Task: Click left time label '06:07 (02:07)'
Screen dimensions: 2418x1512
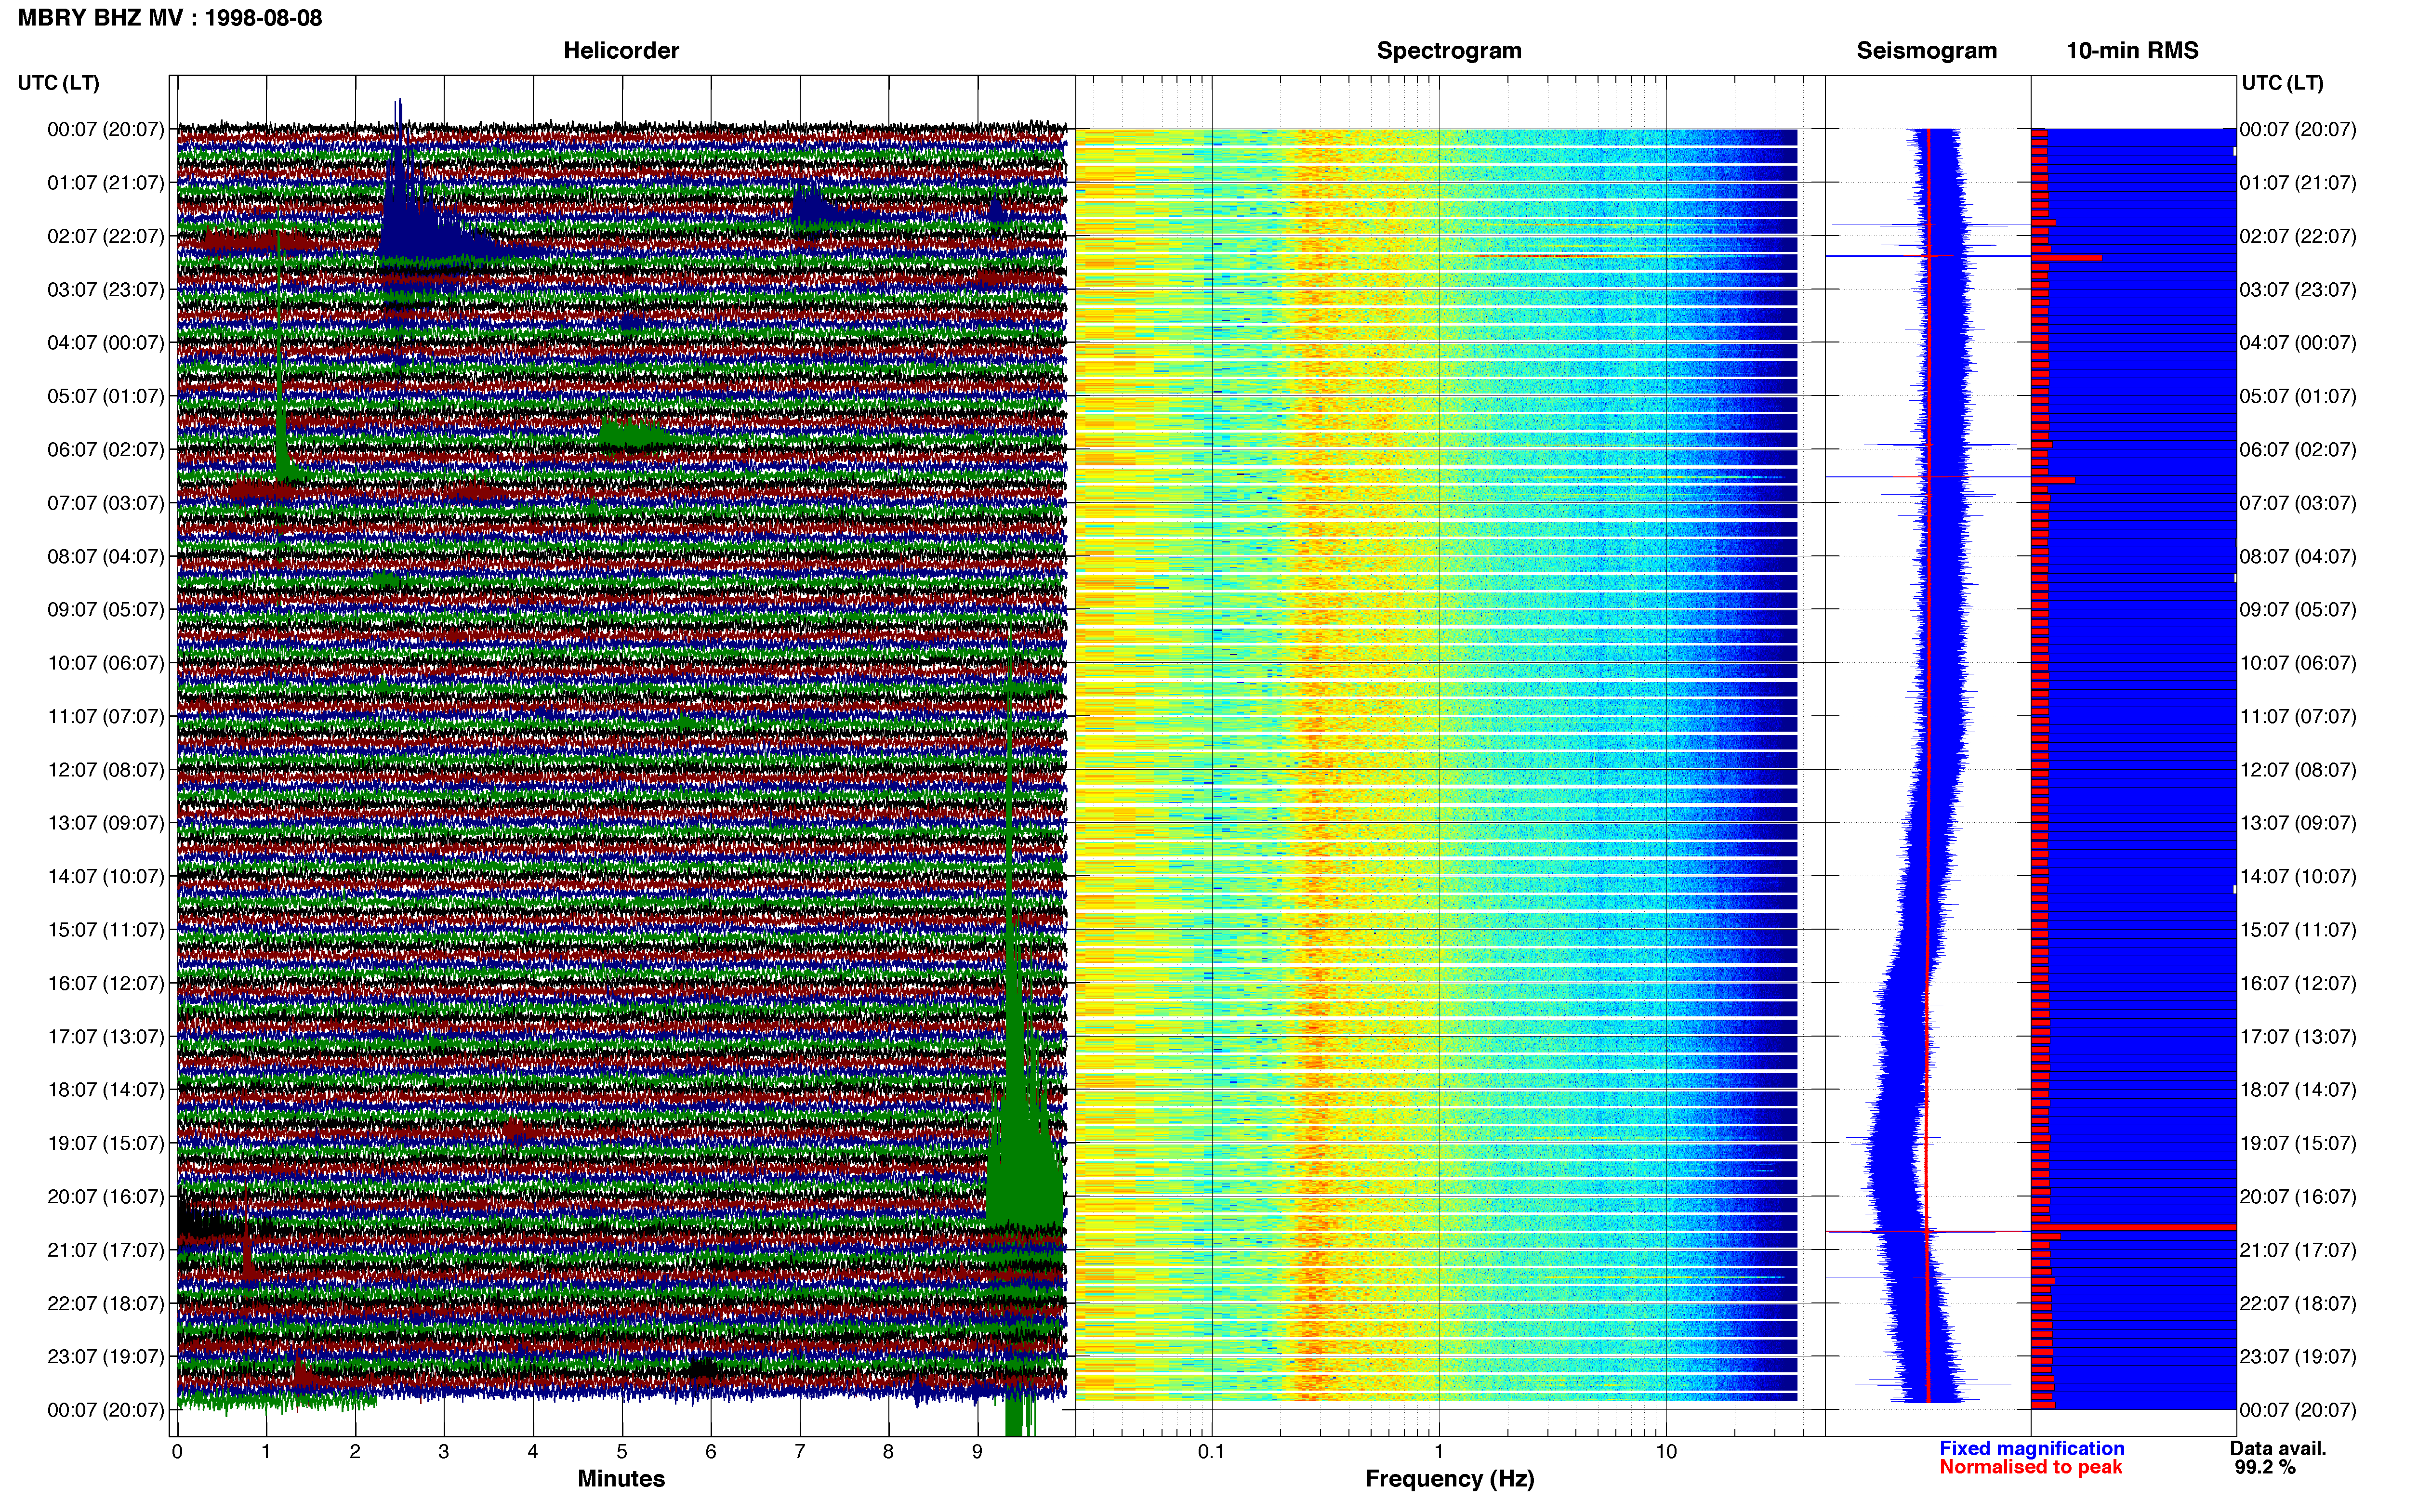Action: tap(106, 449)
